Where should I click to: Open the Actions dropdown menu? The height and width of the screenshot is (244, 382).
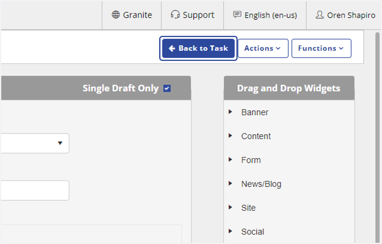[x=263, y=48]
